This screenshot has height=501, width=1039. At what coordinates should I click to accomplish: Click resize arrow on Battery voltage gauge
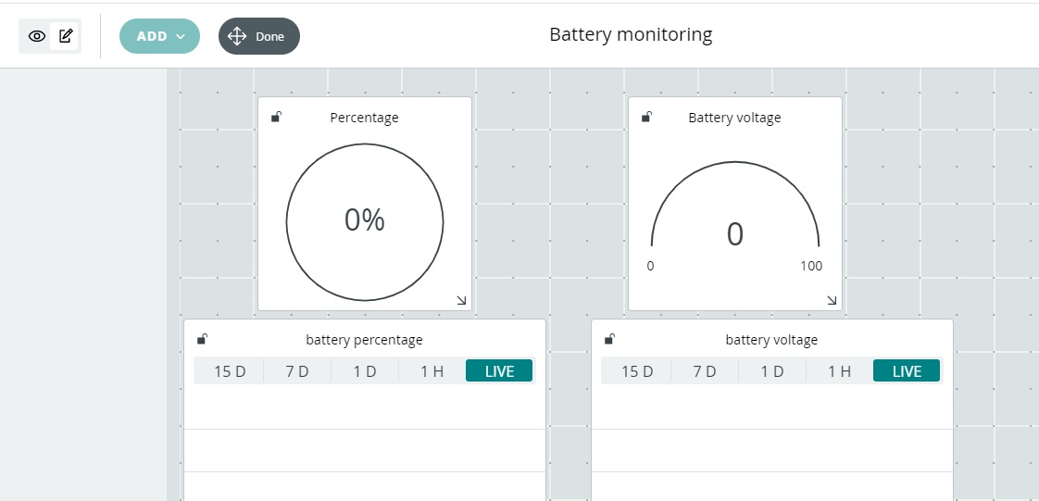[832, 301]
